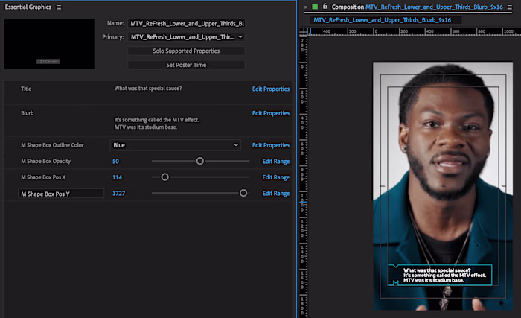The height and width of the screenshot is (318, 521).
Task: Click M Shape Box Outline Color label
Action: [52, 145]
